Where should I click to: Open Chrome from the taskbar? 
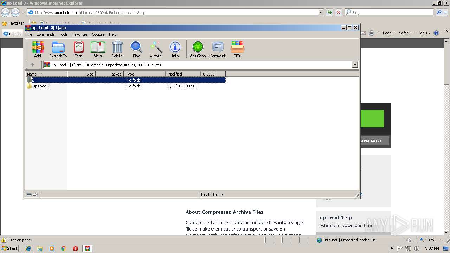pyautogui.click(x=64, y=248)
